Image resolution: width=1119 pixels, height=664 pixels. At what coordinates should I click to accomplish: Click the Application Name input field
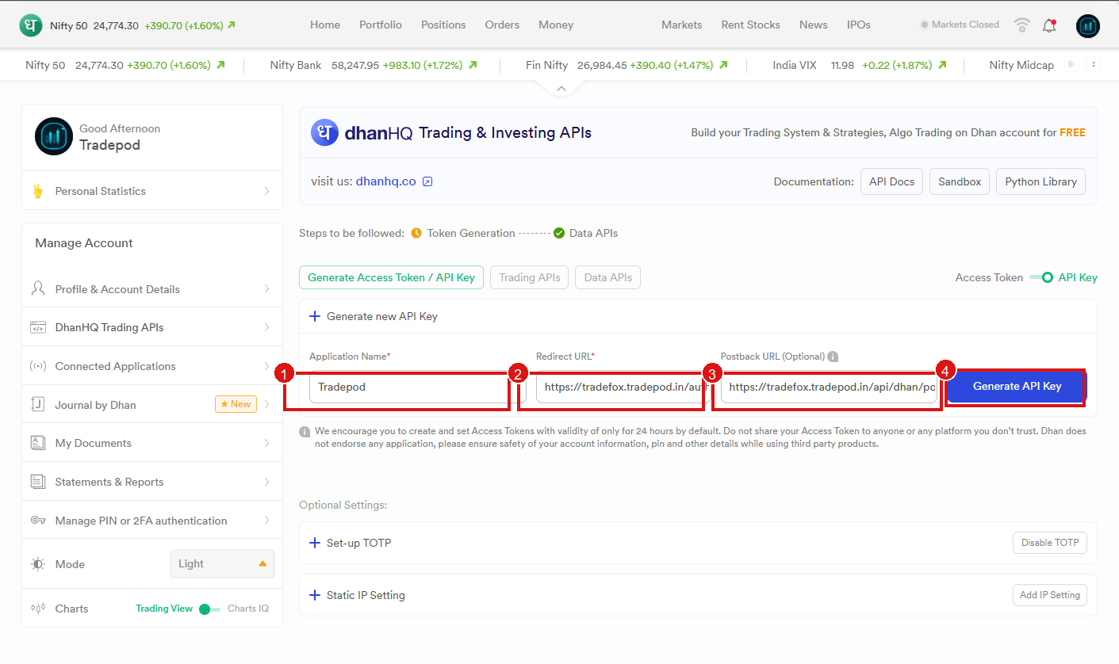418,387
